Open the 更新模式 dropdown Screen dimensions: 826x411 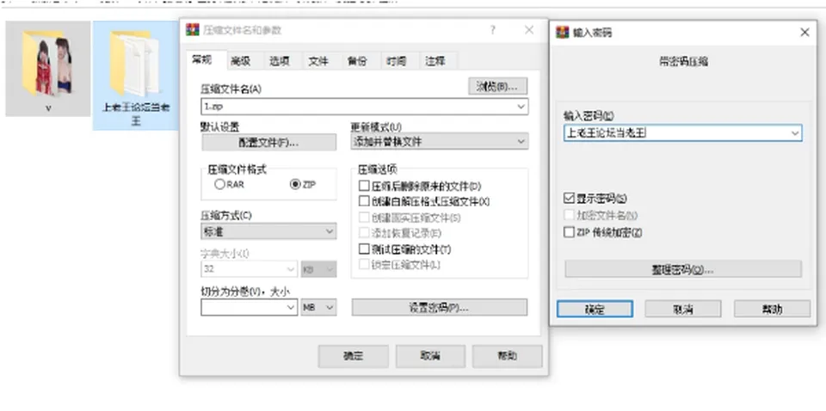(440, 142)
